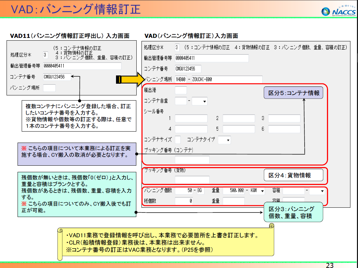This screenshot has height=268, width=358.
Task: Click the ZOUCHI-B00 vanning location field
Action: 227,80
